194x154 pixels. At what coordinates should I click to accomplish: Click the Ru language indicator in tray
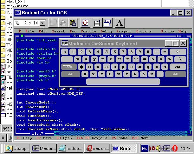coord(145,148)
